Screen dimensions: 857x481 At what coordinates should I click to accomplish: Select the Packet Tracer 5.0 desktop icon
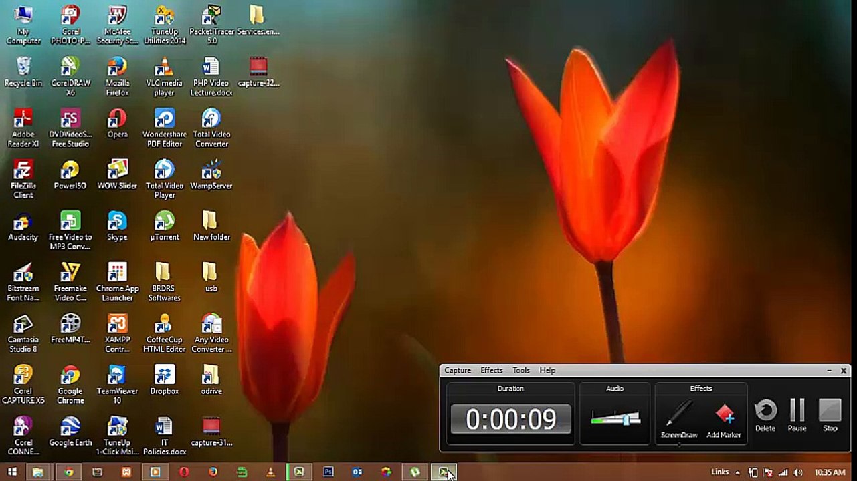click(x=212, y=25)
